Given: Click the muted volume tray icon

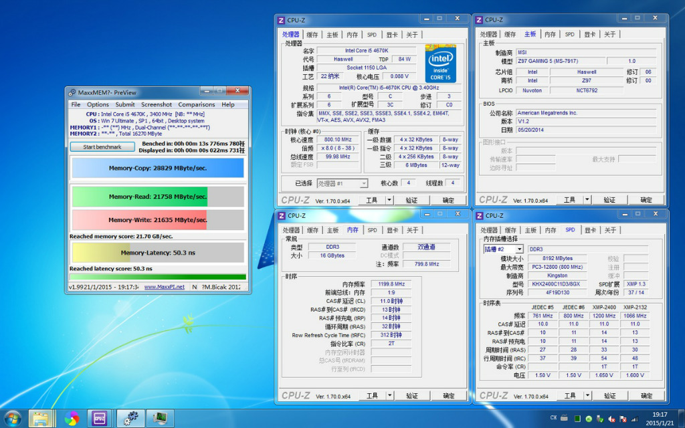Looking at the screenshot, I should coord(611,419).
